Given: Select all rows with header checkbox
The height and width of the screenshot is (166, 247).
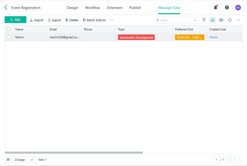Looking at the screenshot, I should tap(9, 29).
